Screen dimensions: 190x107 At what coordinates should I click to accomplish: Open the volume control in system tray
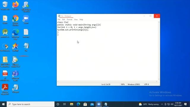pos(172,104)
